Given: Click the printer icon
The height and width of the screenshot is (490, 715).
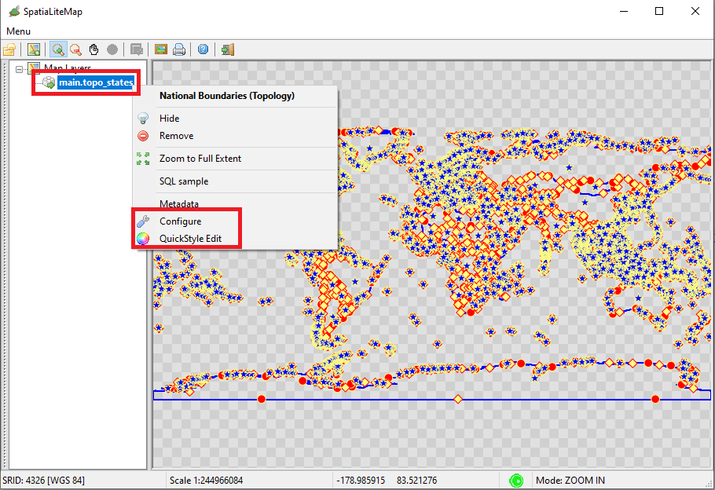Looking at the screenshot, I should [179, 49].
